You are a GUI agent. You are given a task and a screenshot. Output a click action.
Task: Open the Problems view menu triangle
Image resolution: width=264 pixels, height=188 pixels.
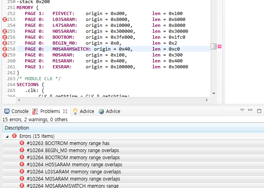pyautogui.click(x=242, y=110)
